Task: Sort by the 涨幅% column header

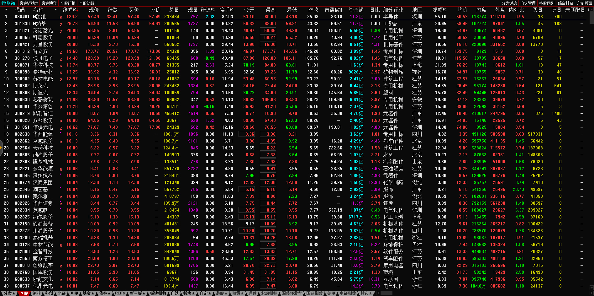Action: pos(70,10)
